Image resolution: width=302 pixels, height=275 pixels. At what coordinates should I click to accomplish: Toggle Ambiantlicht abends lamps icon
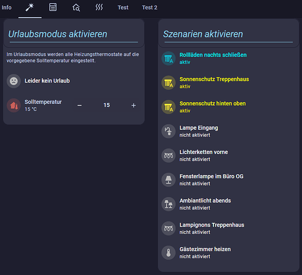click(168, 204)
